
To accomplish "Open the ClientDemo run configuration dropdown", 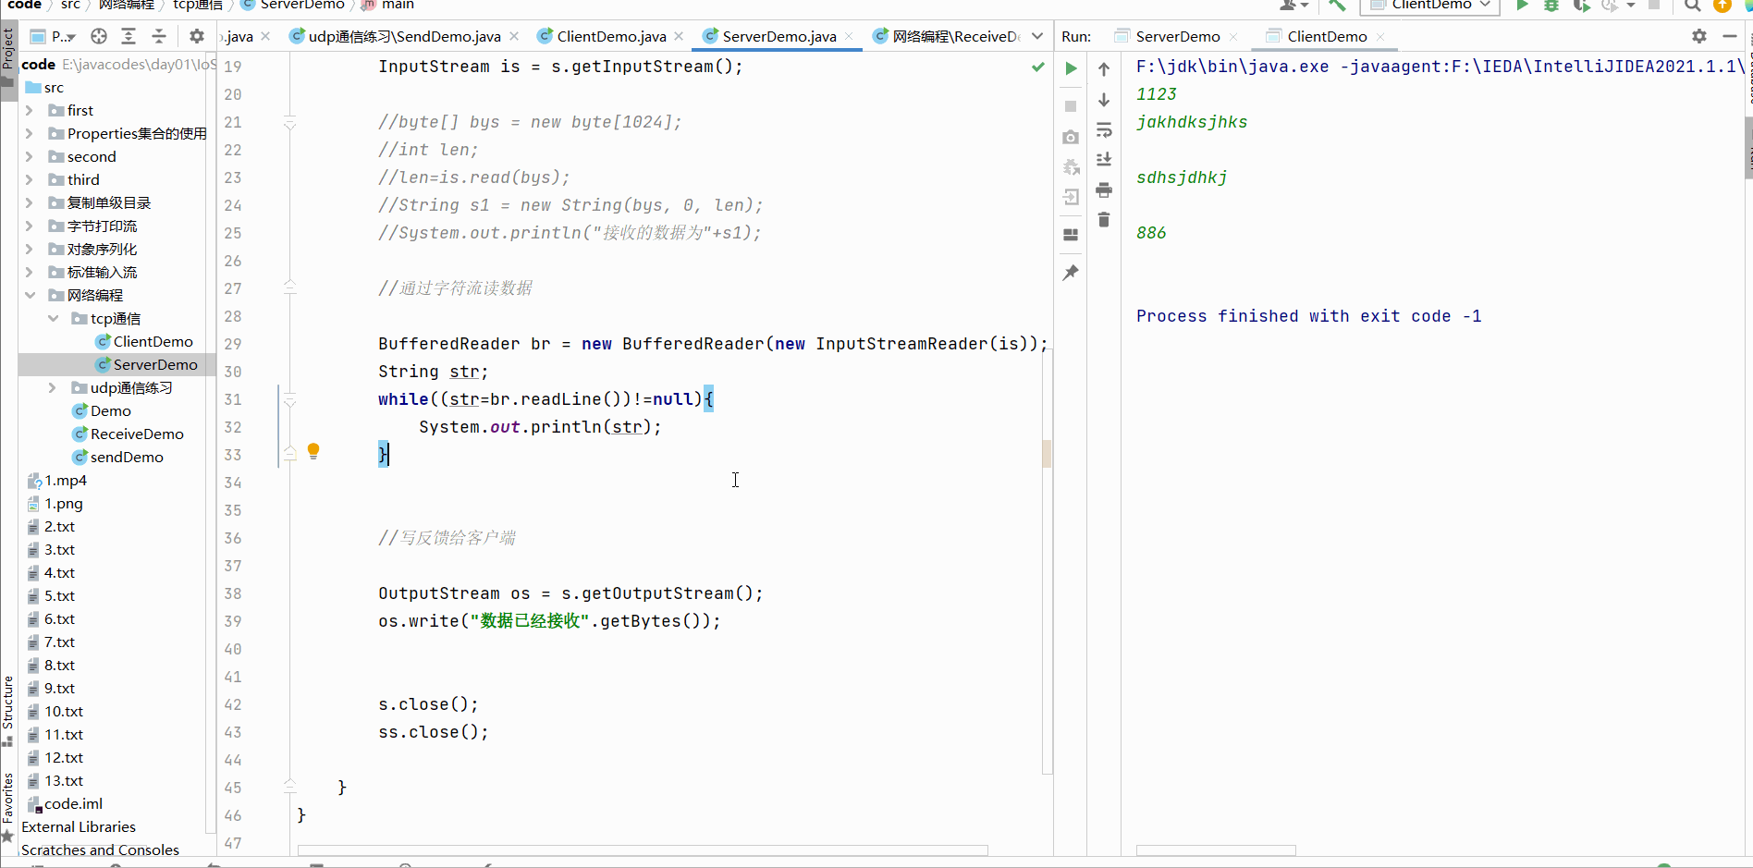I will 1429,5.
